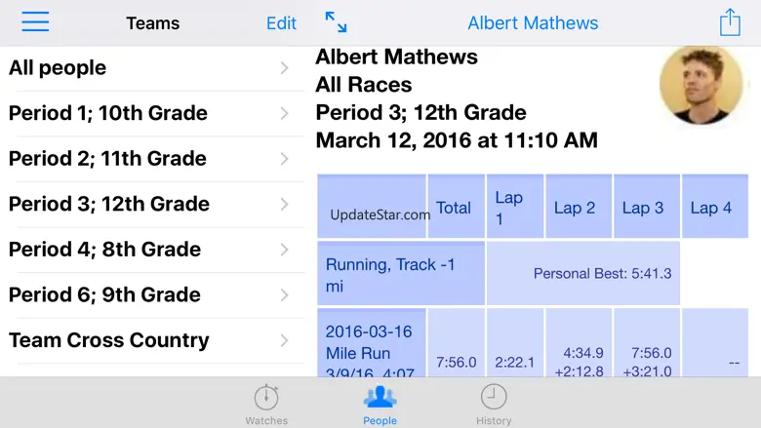
Task: Open the Watches stopwatch tab
Action: (x=266, y=405)
